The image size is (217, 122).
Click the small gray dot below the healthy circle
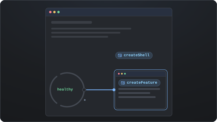(85, 100)
